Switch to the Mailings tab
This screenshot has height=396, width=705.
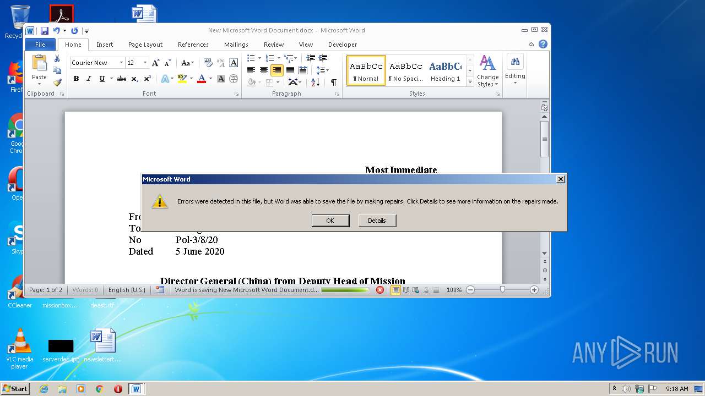236,45
